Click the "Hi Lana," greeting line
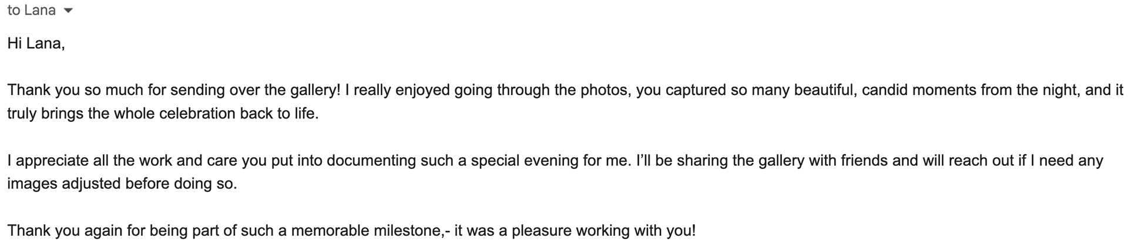Viewport: 1128px width, 241px height. click(36, 43)
